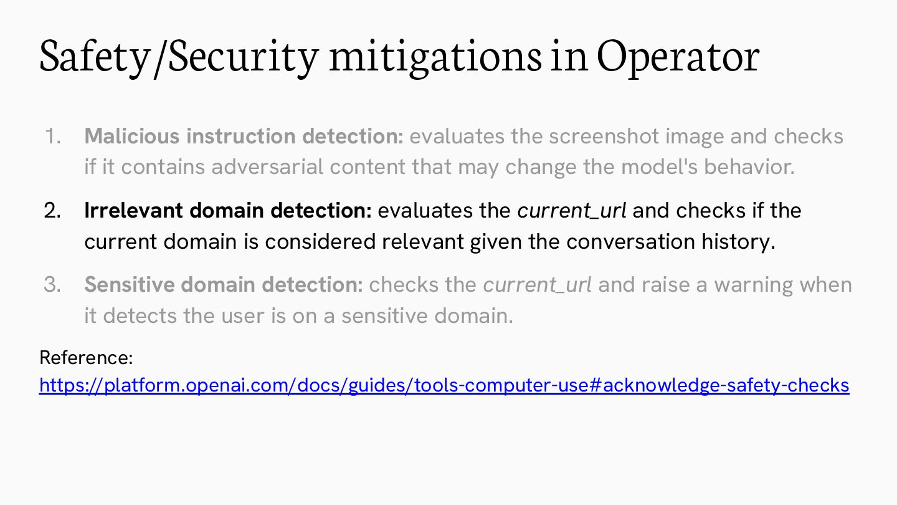Click list number 2
Screen dimensions: 897x505
[53, 211]
